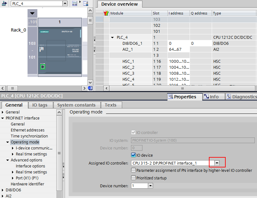Enable Parameter assignment of PN interface checkbox

click(x=133, y=171)
